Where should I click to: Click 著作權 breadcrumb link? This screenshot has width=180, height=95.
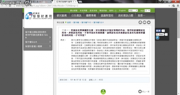(x=76, y=22)
